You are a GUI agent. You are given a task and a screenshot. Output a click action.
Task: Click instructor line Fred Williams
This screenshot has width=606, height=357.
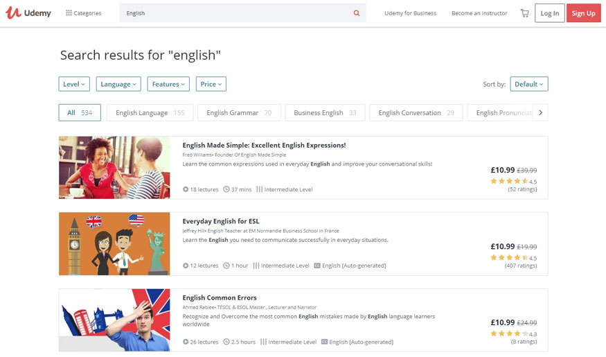tap(234, 155)
